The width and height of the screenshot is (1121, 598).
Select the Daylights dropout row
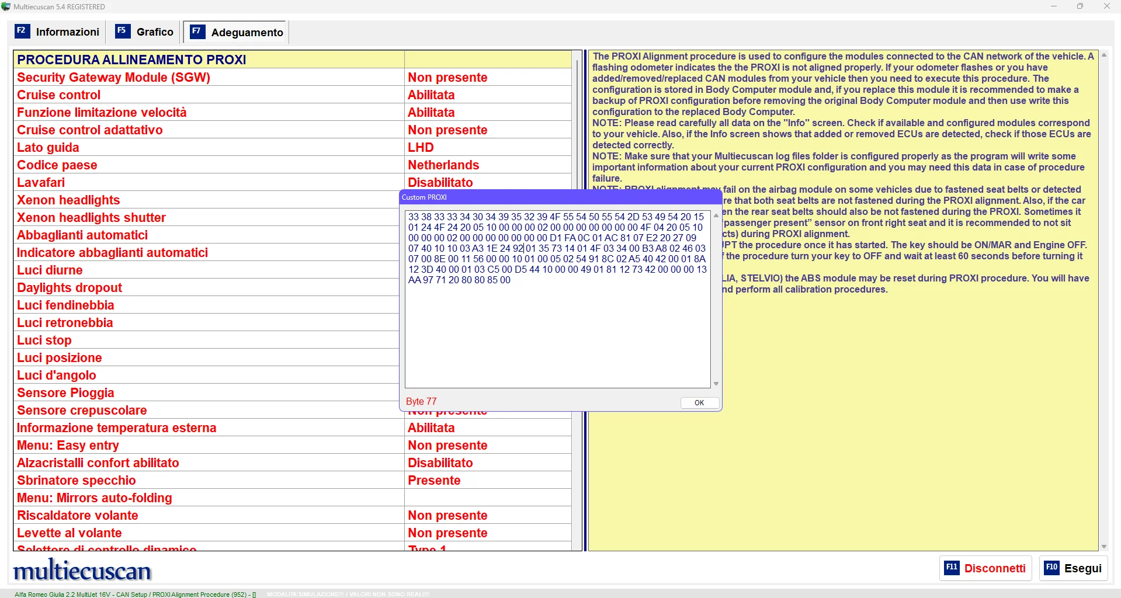tap(207, 287)
